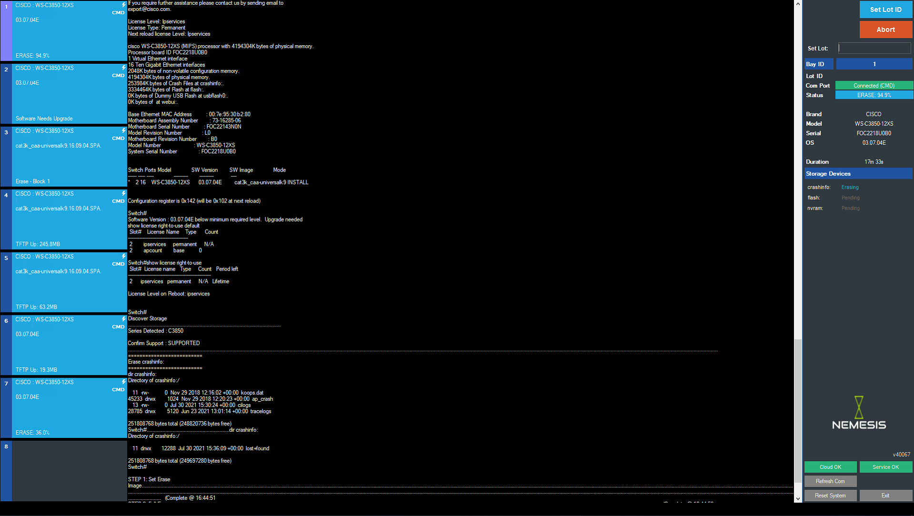This screenshot has height=516, width=914.
Task: Click the lightning bolt icon on bay 5
Action: pos(123,255)
